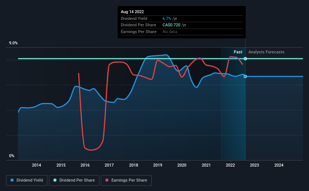This screenshot has height=191, width=309.
Task: Click the 2019 x-axis label
Action: 158,165
